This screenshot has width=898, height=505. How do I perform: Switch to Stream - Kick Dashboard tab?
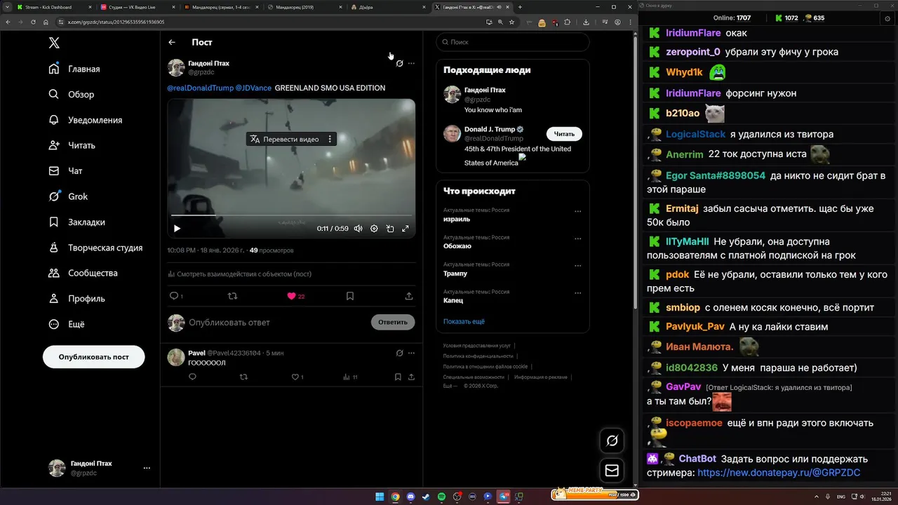coord(53,7)
